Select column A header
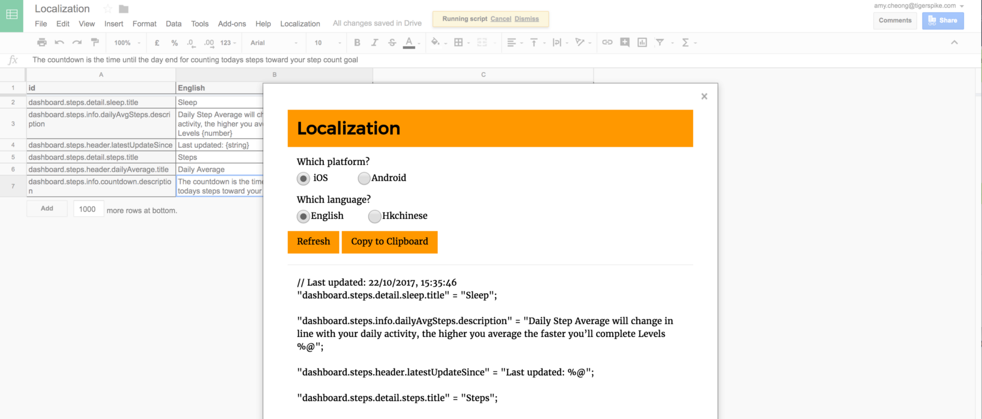This screenshot has height=419, width=982. click(x=101, y=74)
